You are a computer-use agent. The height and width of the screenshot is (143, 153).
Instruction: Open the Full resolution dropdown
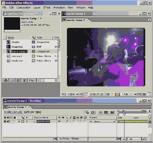click(130, 94)
